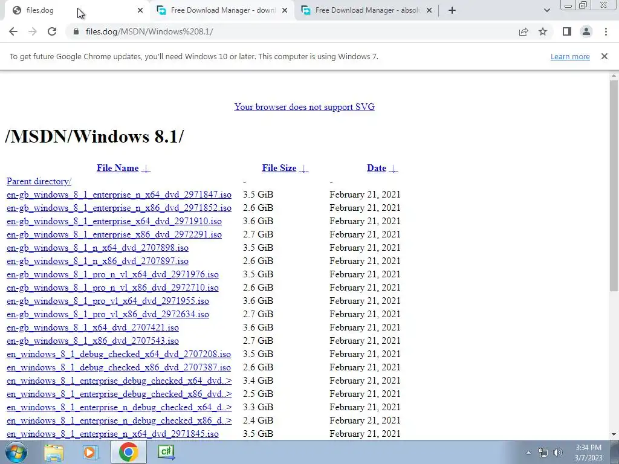Click the network status tray icon
Image resolution: width=619 pixels, height=464 pixels.
(543, 453)
